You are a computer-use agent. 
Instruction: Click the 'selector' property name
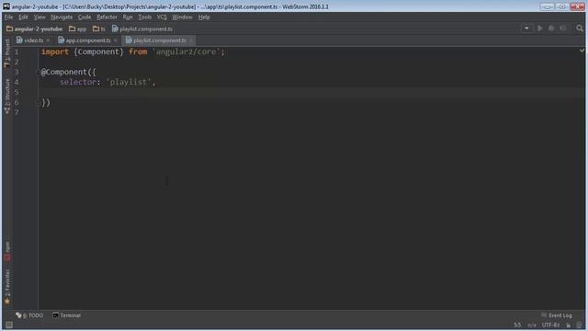point(78,82)
